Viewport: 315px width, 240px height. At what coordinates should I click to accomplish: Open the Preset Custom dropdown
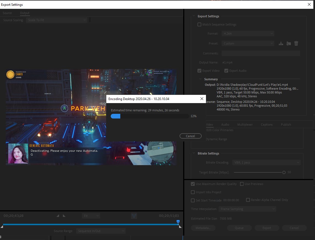[248, 43]
